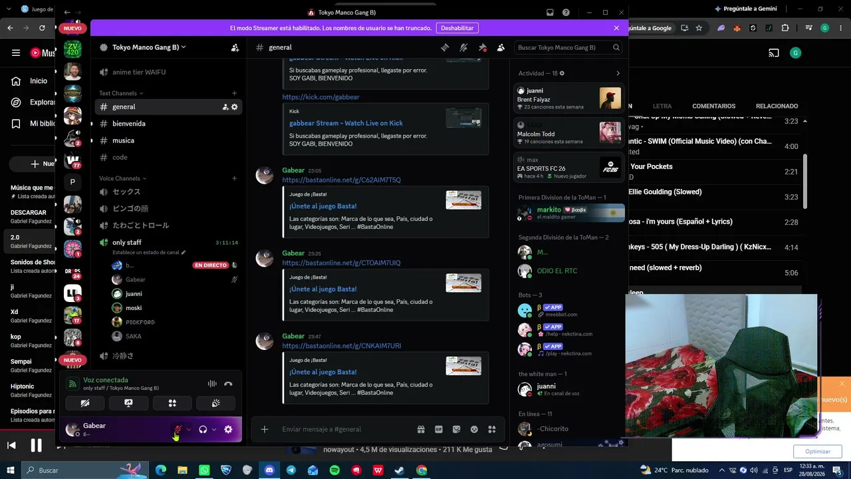Click Optimizar button in the notification popup
The image size is (851, 479).
pos(817,452)
